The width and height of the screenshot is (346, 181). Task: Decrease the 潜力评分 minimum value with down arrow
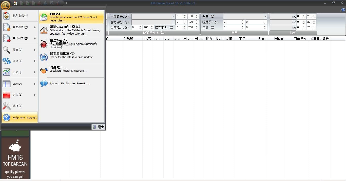(x=185, y=23)
